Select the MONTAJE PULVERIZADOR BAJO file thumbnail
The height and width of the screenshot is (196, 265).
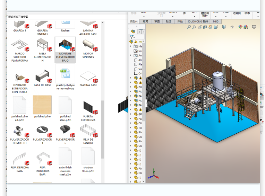click(x=65, y=45)
